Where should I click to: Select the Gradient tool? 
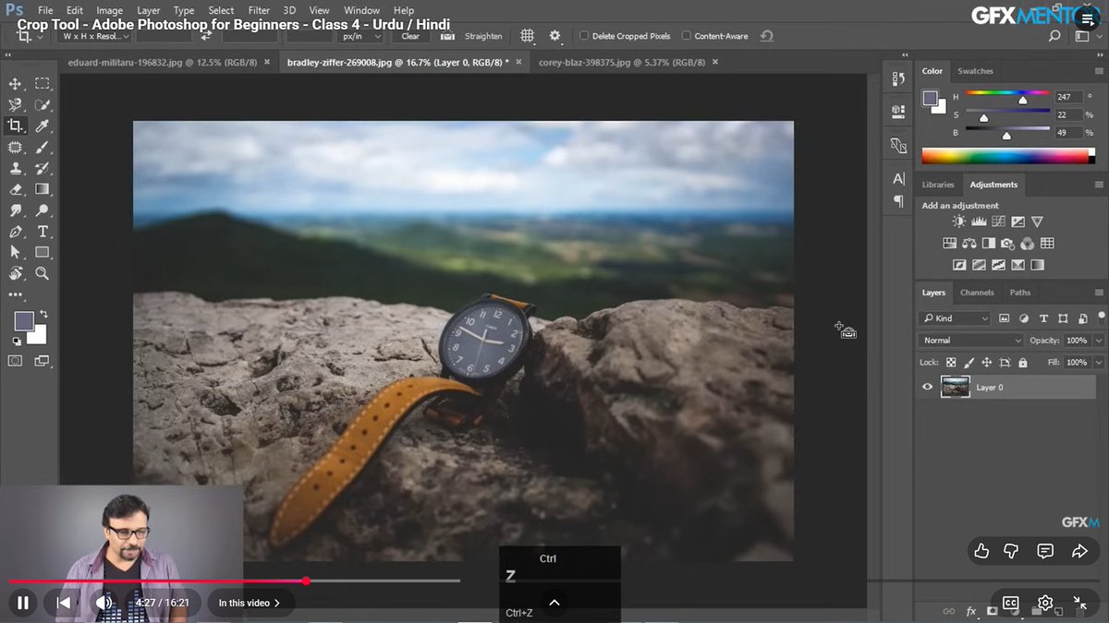pyautogui.click(x=43, y=190)
